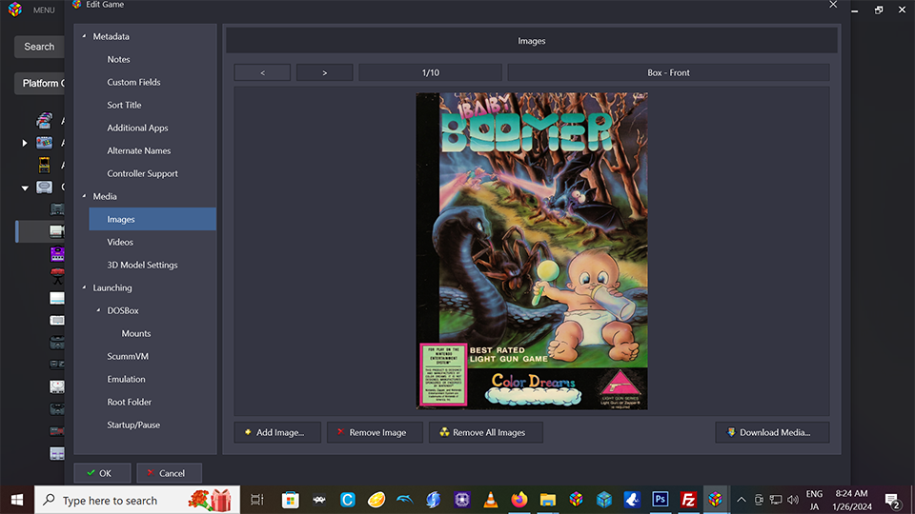This screenshot has height=514, width=915.
Task: Launch Firefox from the taskbar
Action: 518,500
